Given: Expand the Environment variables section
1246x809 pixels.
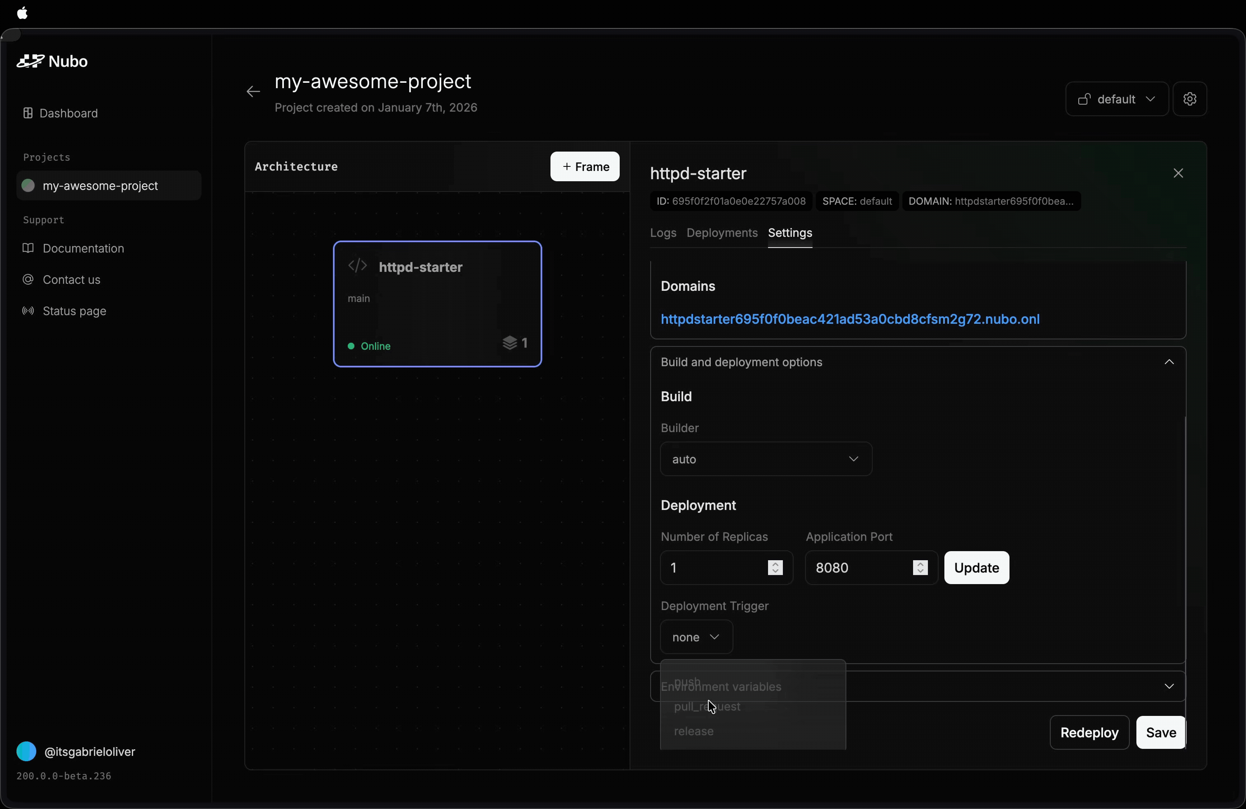Looking at the screenshot, I should click(1169, 686).
